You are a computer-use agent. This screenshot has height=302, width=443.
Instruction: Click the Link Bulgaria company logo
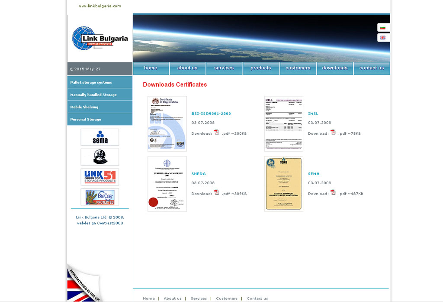click(x=100, y=39)
